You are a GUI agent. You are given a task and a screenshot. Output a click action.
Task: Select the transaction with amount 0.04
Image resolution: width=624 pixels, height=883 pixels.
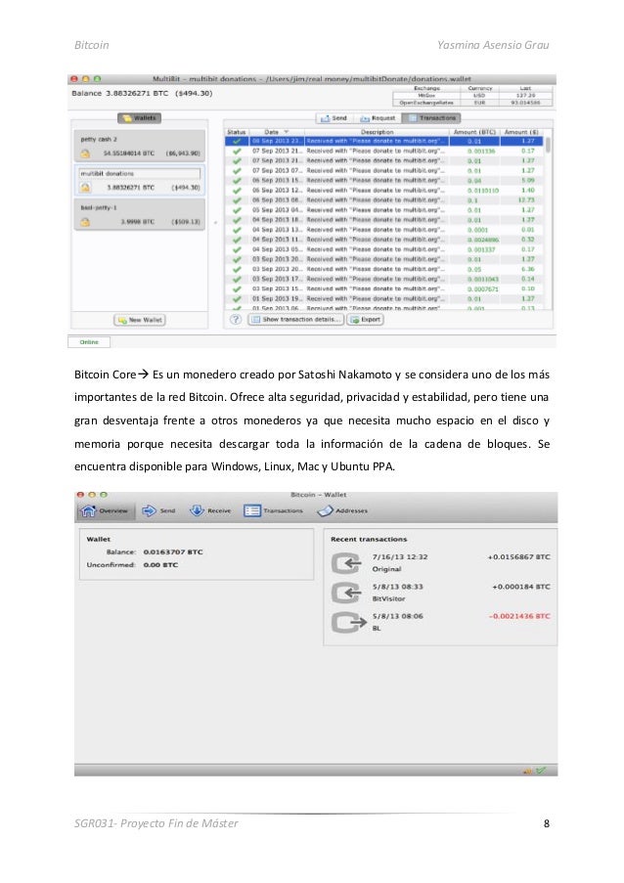[383, 180]
